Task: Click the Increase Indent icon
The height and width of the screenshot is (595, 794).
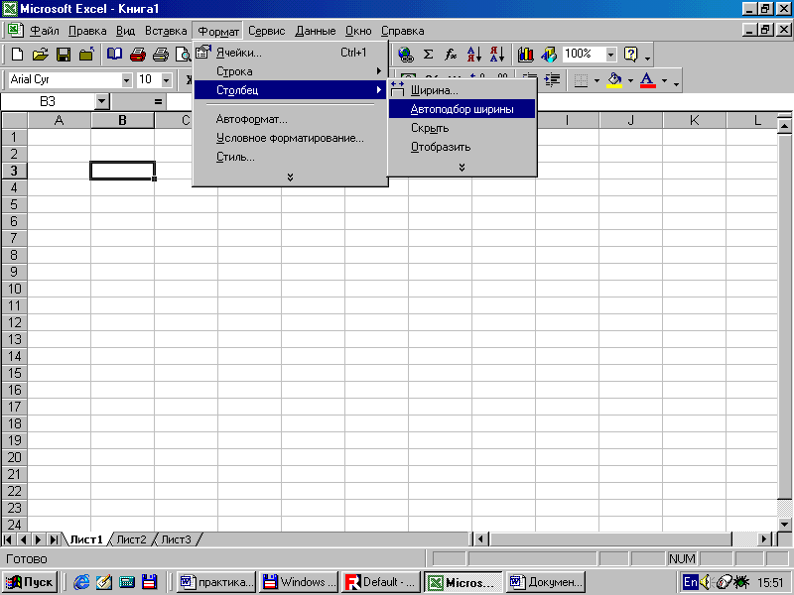Action: pos(552,80)
